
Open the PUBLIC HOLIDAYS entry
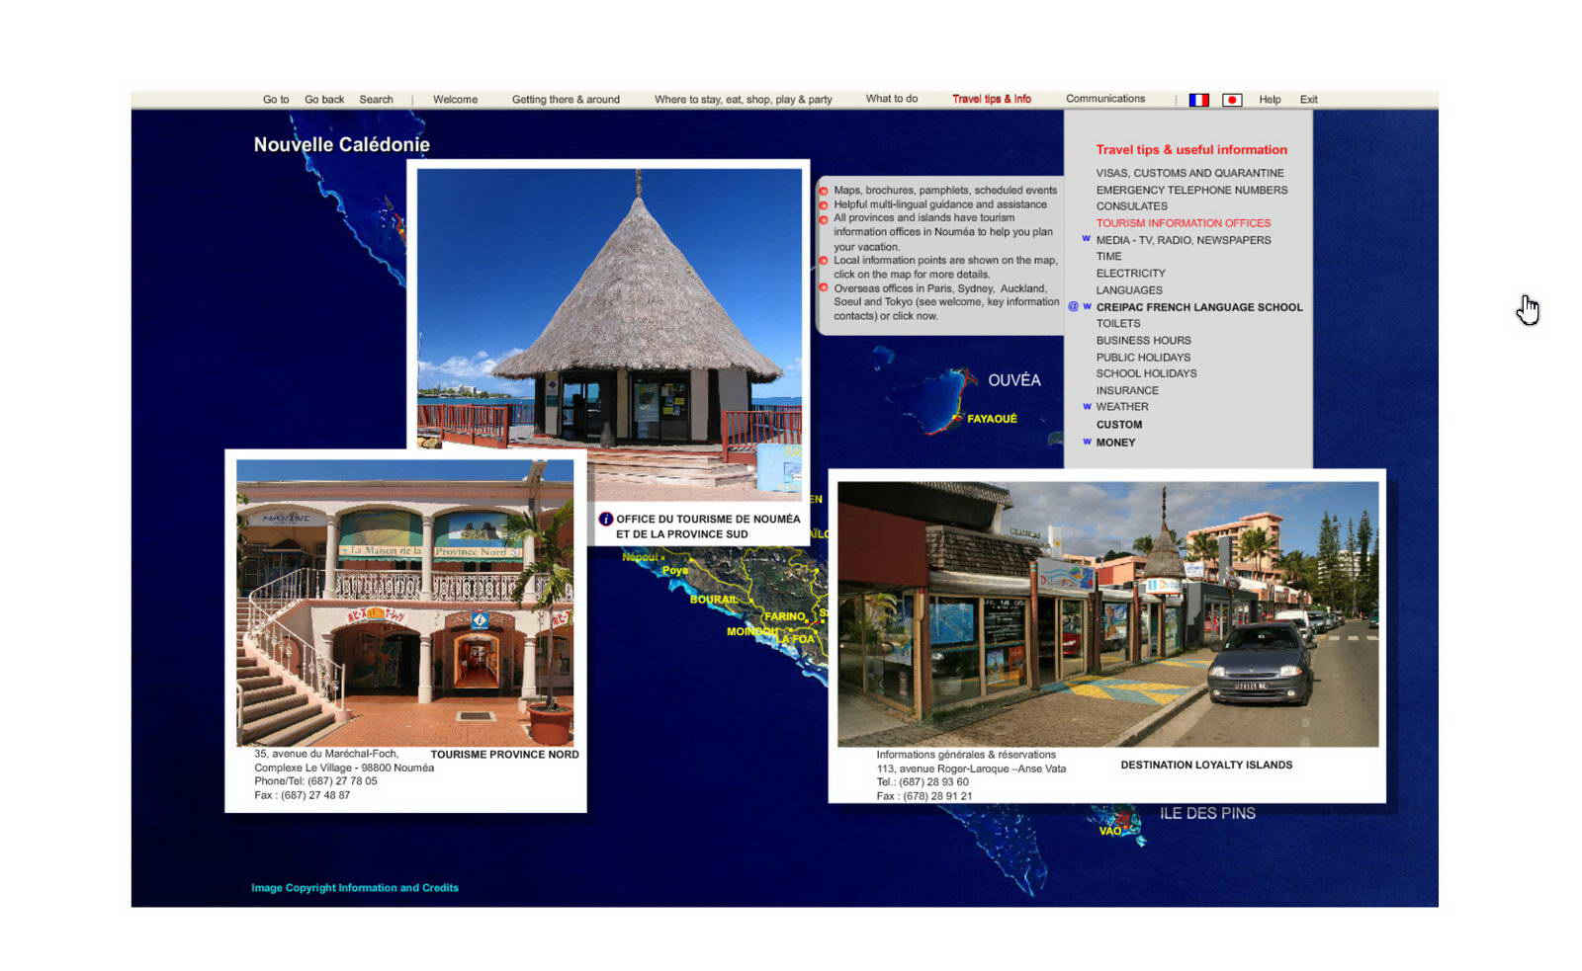tap(1143, 358)
